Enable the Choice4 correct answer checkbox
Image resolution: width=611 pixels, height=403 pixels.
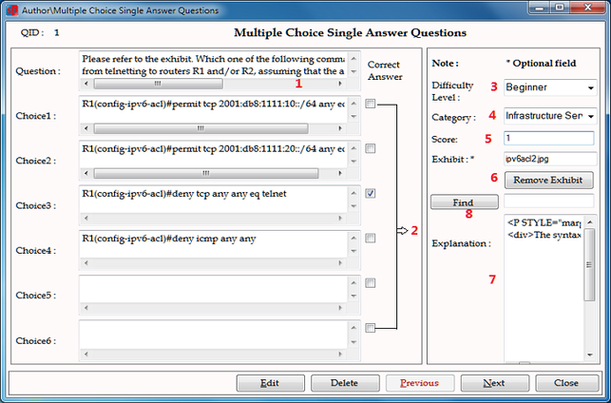click(x=371, y=239)
